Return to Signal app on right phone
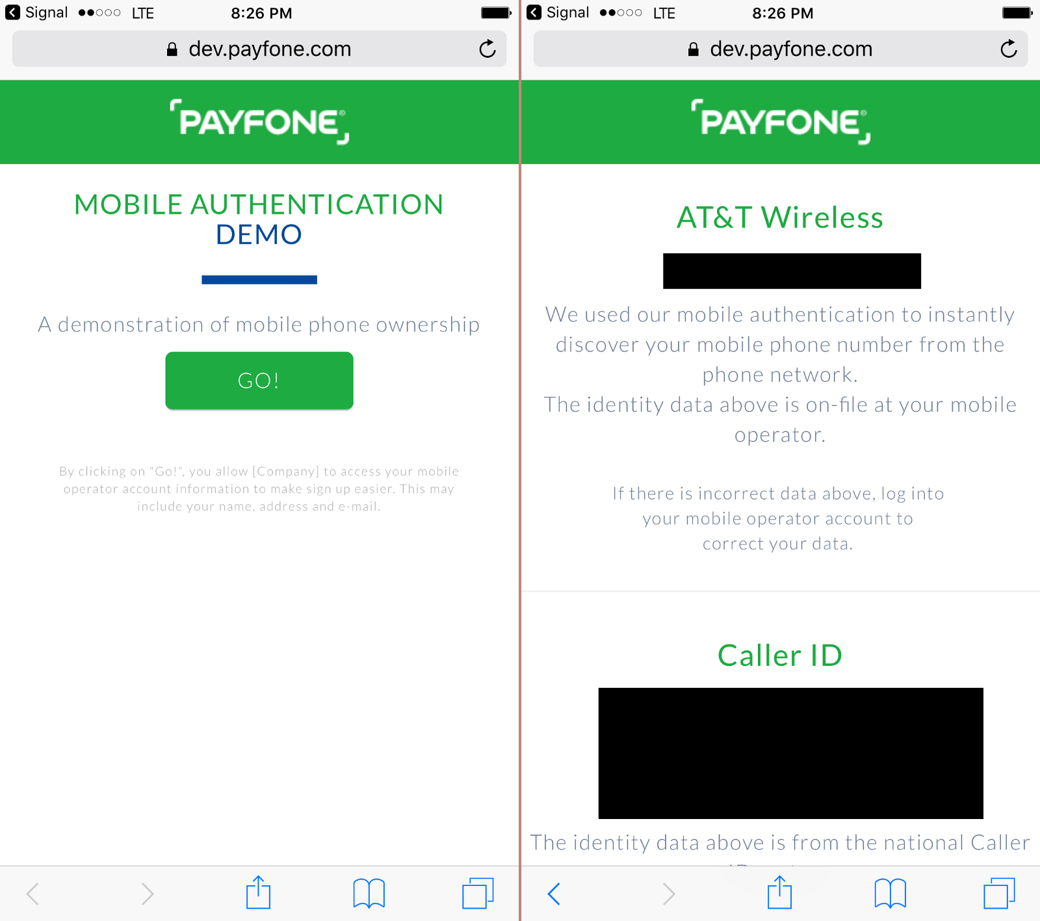 coord(558,12)
